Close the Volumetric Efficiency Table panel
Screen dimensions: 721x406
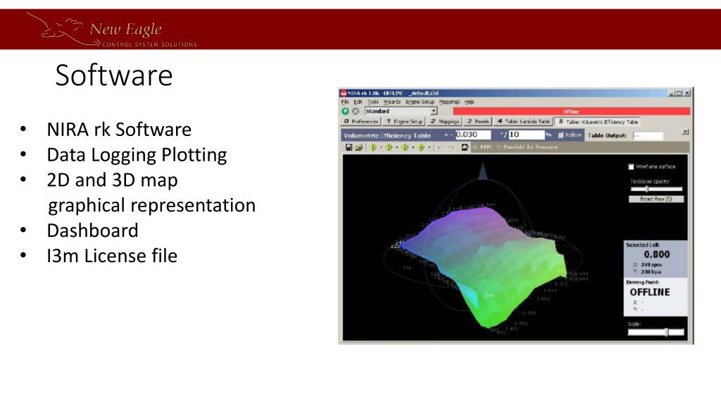point(685,132)
